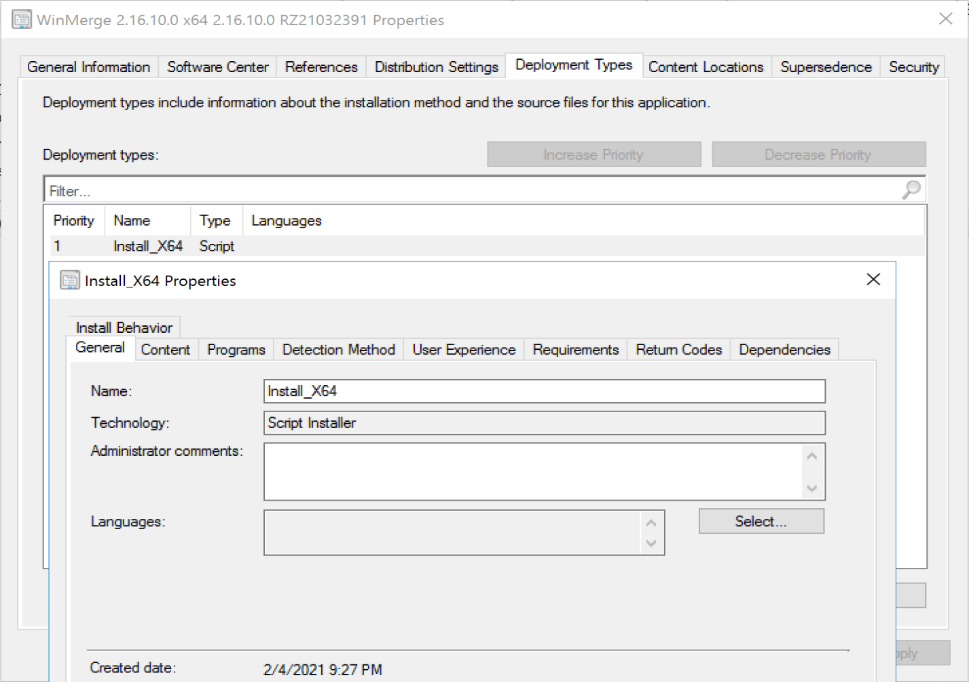Screen dimensions: 969x682
Task: Click the filter search magnifier icon
Action: tap(911, 190)
